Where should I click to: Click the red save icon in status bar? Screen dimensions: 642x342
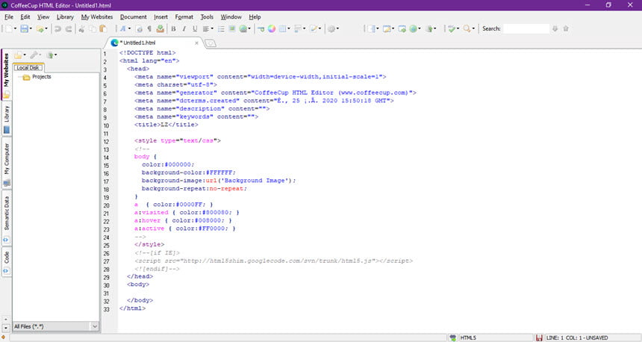pyautogui.click(x=539, y=338)
